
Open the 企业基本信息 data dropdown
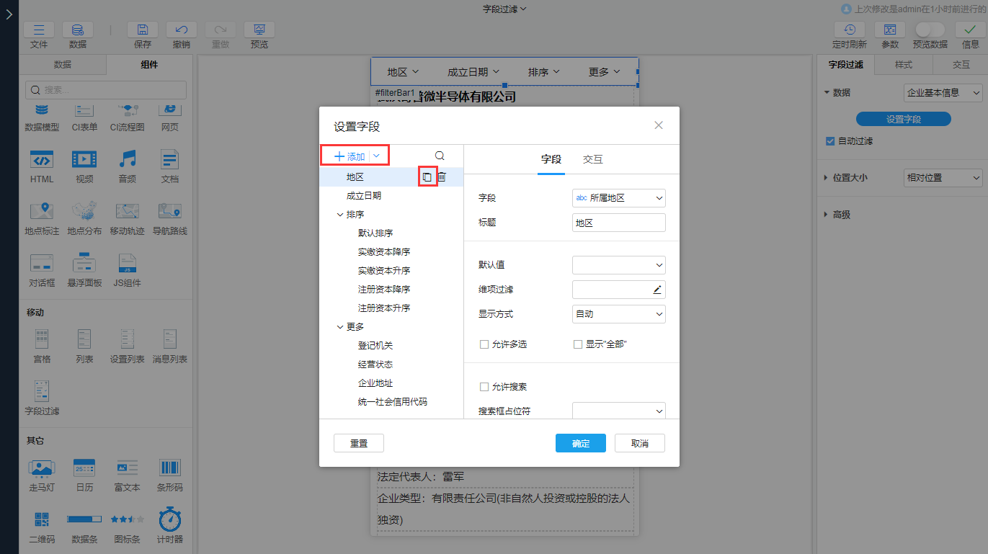coord(943,92)
